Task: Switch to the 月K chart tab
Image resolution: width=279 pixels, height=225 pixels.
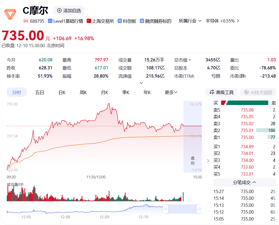Action: tap(104, 92)
